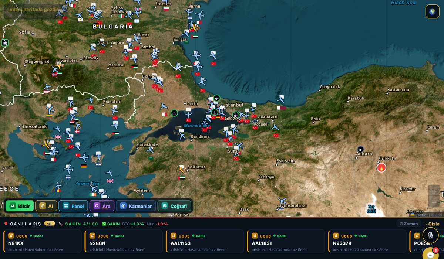Click the aircraft near Çanakkale
The height and width of the screenshot is (259, 444).
click(150, 150)
